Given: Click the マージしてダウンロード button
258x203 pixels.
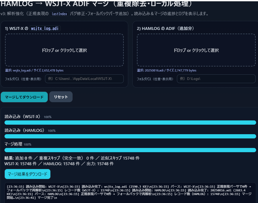Looking at the screenshot, I should pos(24,97).
